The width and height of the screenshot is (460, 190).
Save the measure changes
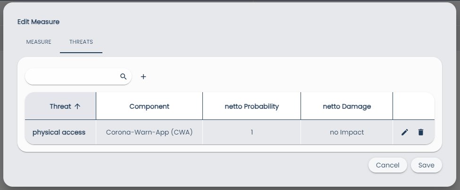tap(426, 165)
